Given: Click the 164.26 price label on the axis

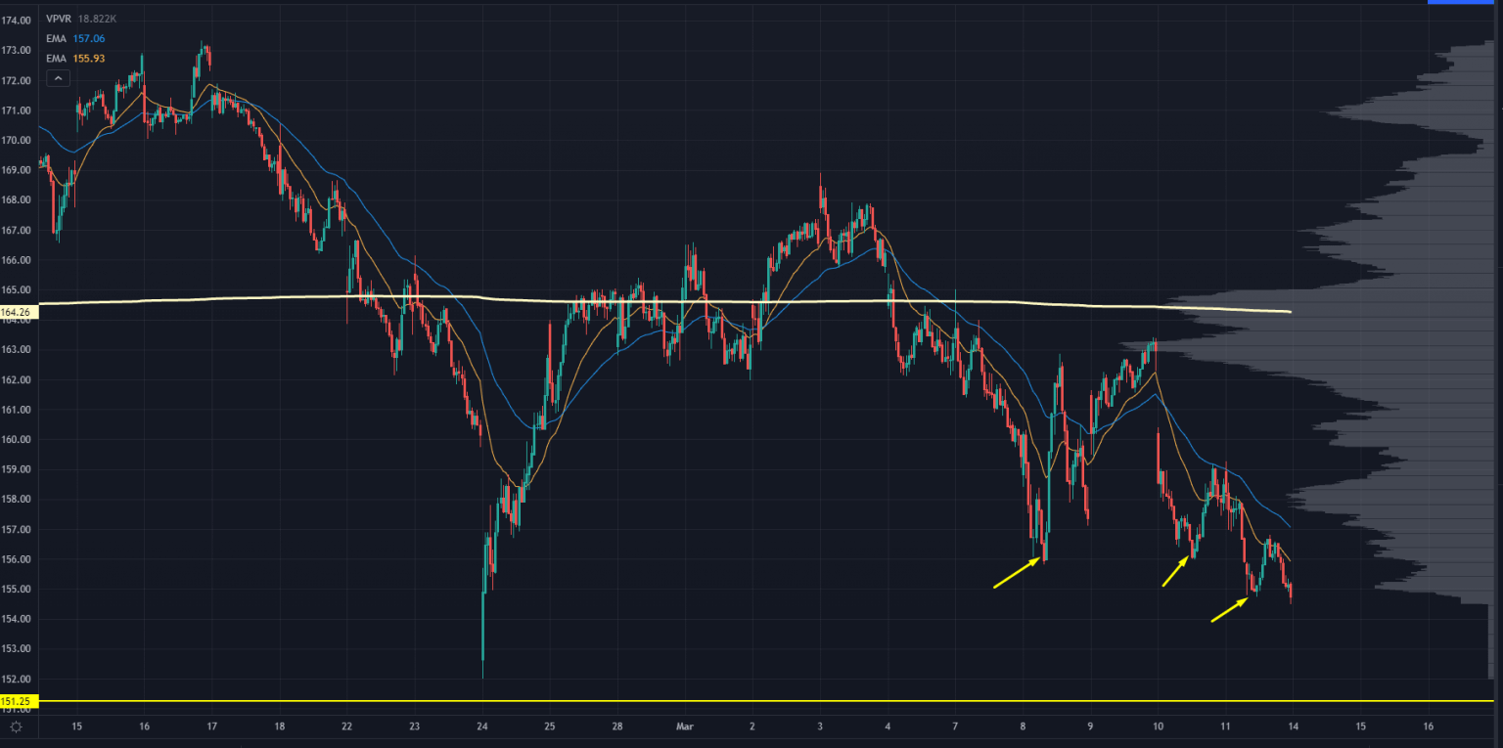Looking at the screenshot, I should 19,312.
